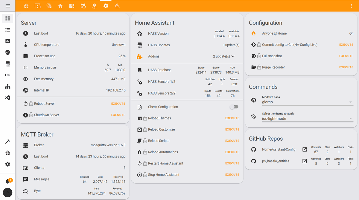Click the HACS Updates 0 update(s) value

[x=231, y=45]
